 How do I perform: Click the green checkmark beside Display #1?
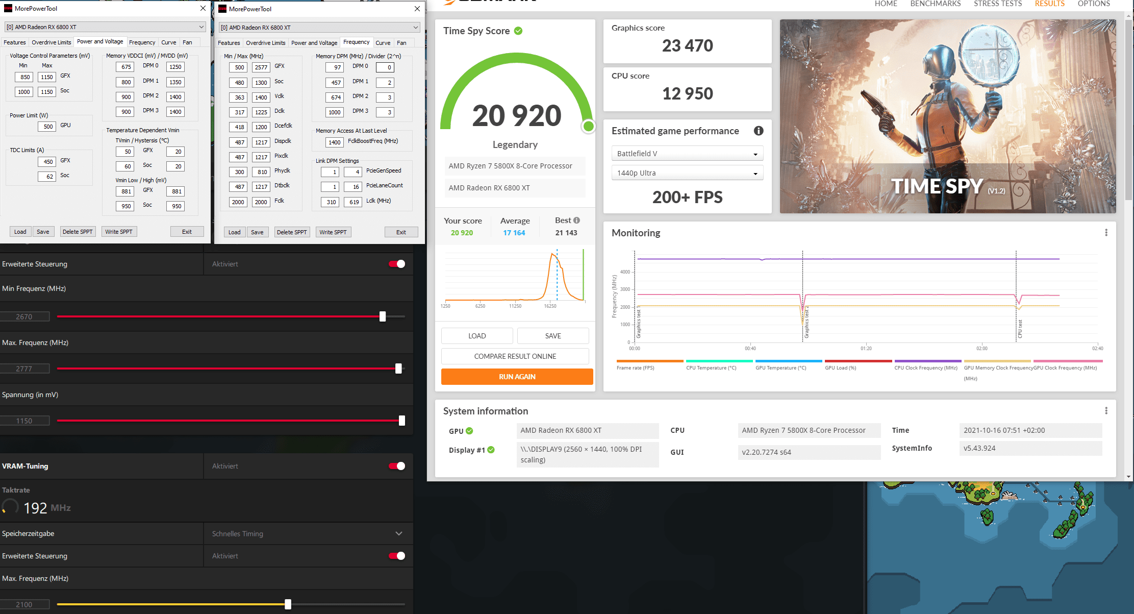coord(491,450)
